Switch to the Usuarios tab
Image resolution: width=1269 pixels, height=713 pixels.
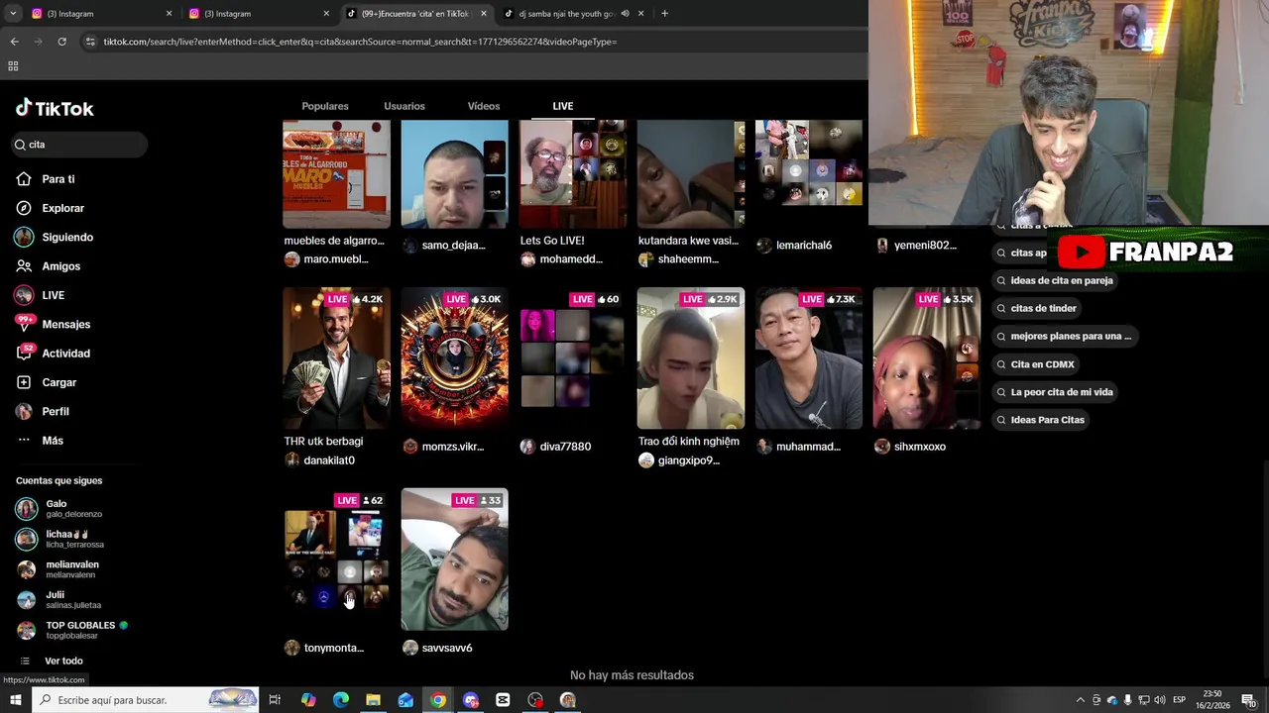pyautogui.click(x=404, y=106)
